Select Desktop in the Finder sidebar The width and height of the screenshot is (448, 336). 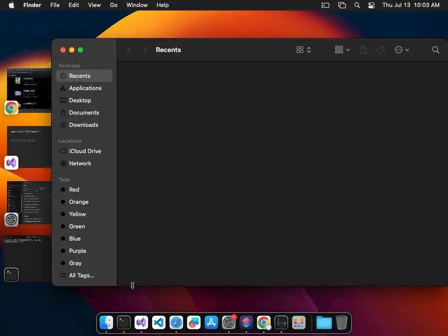(x=84, y=101)
